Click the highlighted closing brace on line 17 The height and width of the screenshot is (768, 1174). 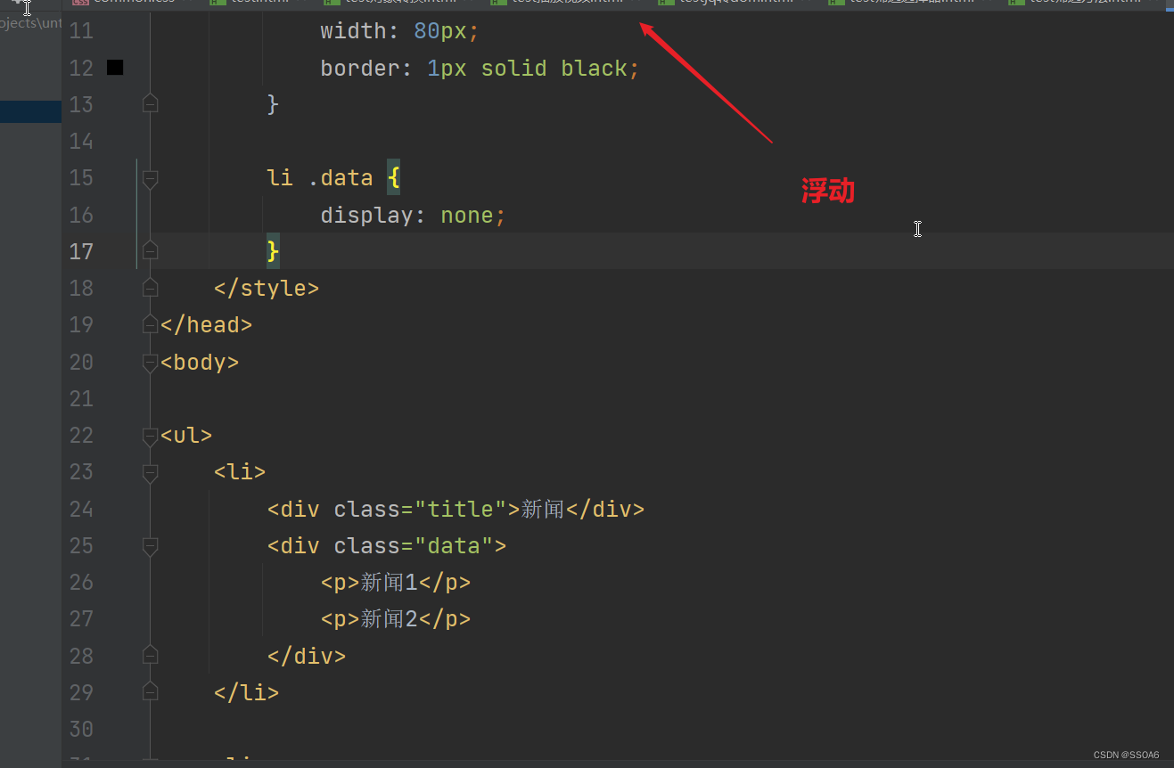pyautogui.click(x=273, y=251)
